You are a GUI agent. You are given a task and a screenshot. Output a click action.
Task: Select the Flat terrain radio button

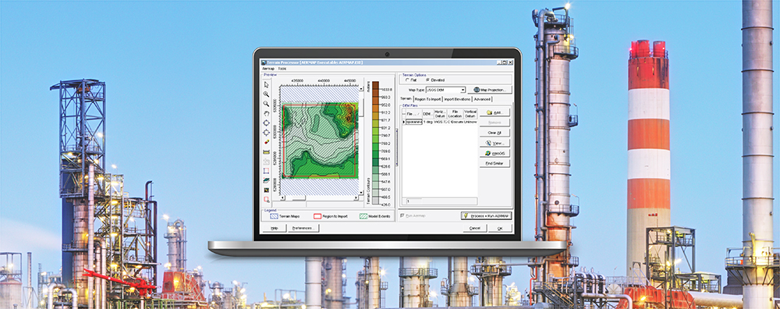(407, 80)
